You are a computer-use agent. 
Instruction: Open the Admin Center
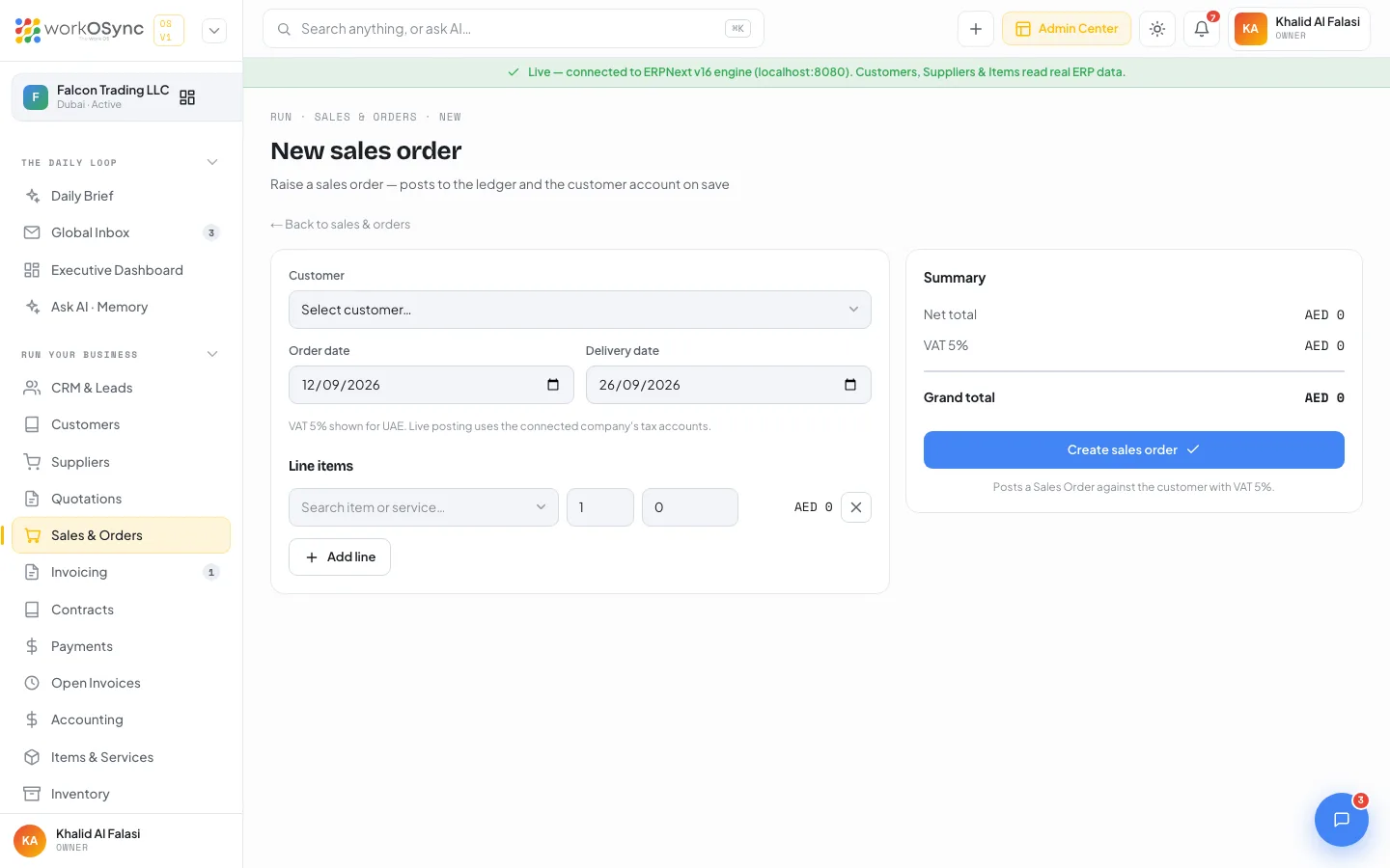(x=1067, y=29)
